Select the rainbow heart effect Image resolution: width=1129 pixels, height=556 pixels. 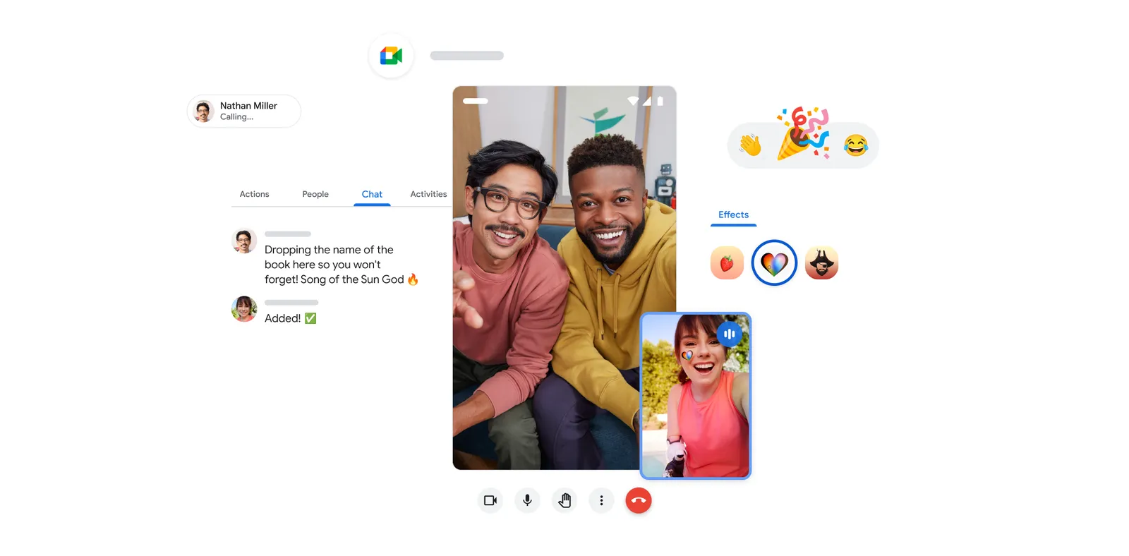pos(774,263)
